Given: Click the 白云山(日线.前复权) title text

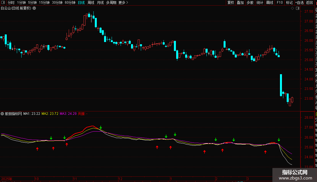Looking at the screenshot, I should [x=16, y=8].
